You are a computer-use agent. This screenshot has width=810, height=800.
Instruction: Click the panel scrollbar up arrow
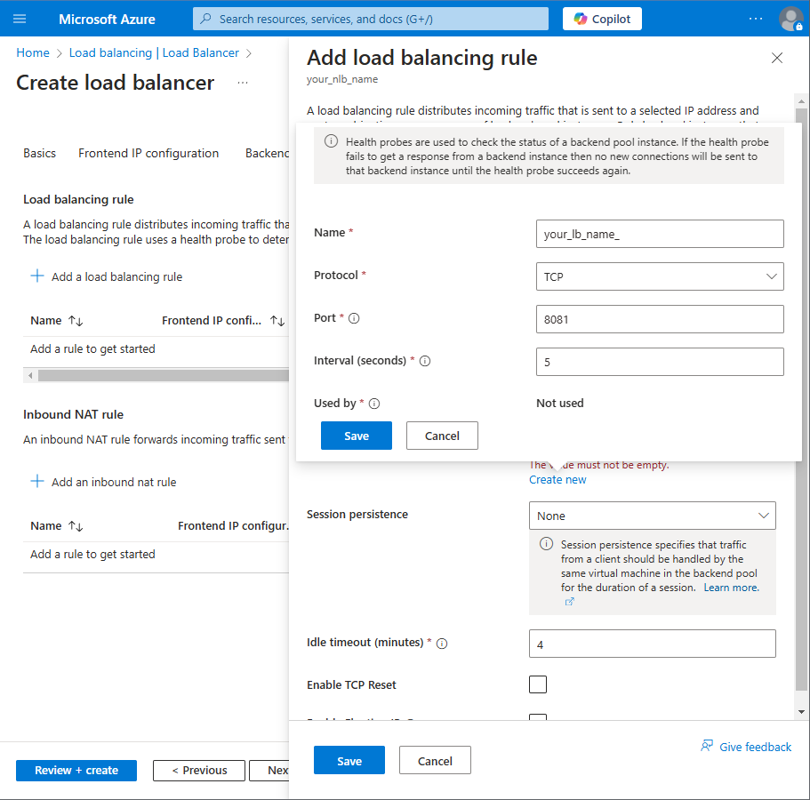[x=801, y=101]
